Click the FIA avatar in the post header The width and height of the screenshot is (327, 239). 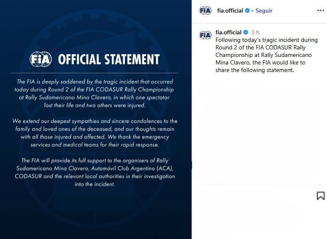click(x=205, y=11)
